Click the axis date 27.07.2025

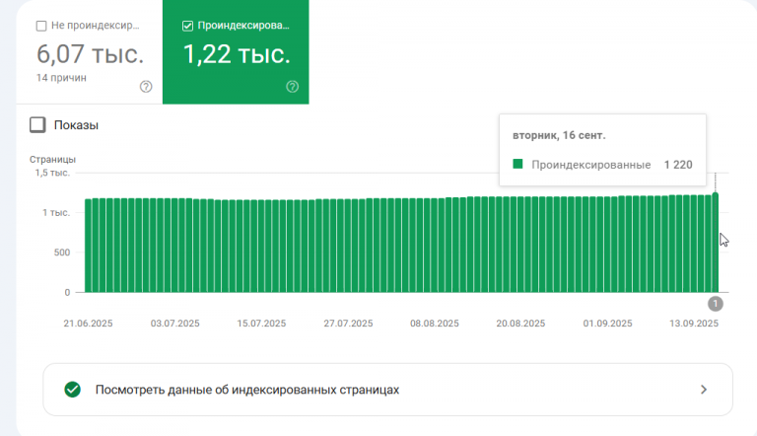click(348, 324)
